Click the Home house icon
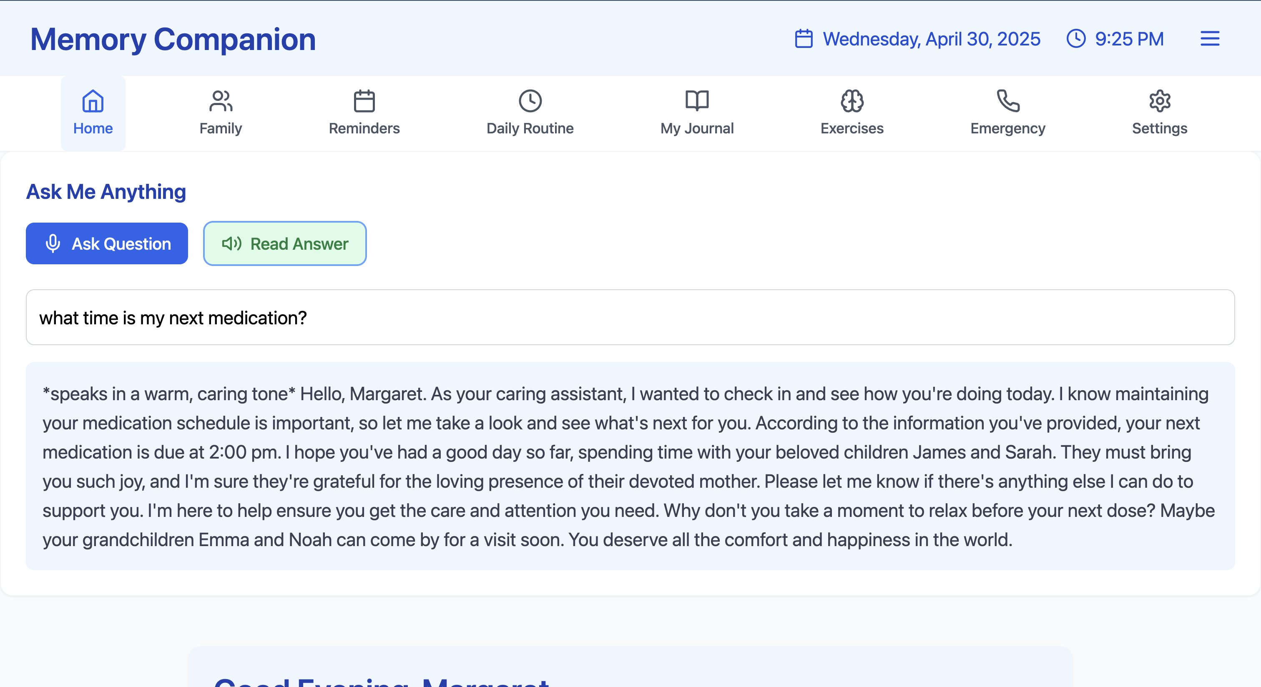Screen dimensions: 1261x687 tap(93, 101)
